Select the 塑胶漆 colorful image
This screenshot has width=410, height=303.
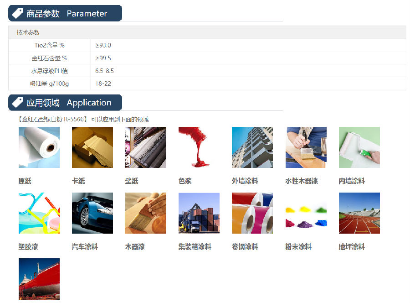point(39,213)
